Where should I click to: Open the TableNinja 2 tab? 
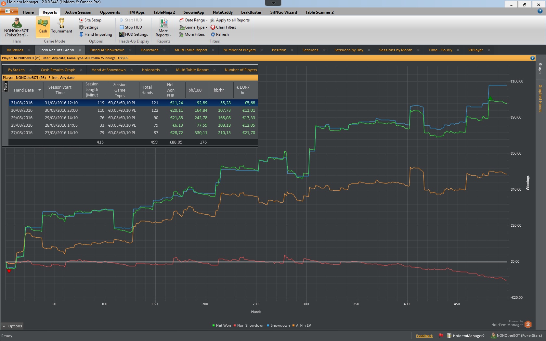click(164, 12)
